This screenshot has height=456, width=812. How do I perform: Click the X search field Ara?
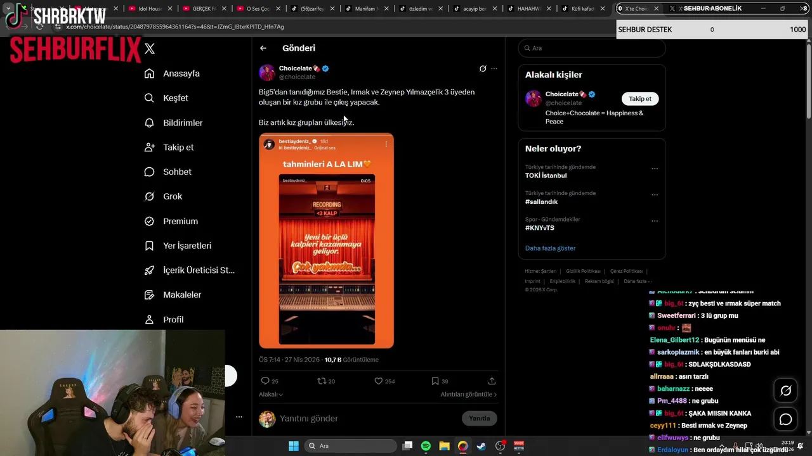click(592, 48)
